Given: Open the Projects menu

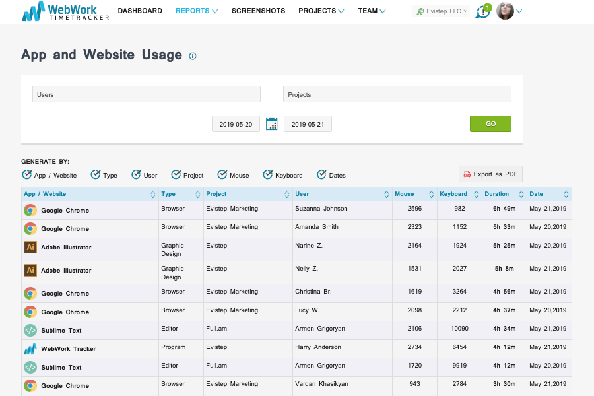Looking at the screenshot, I should pos(321,11).
